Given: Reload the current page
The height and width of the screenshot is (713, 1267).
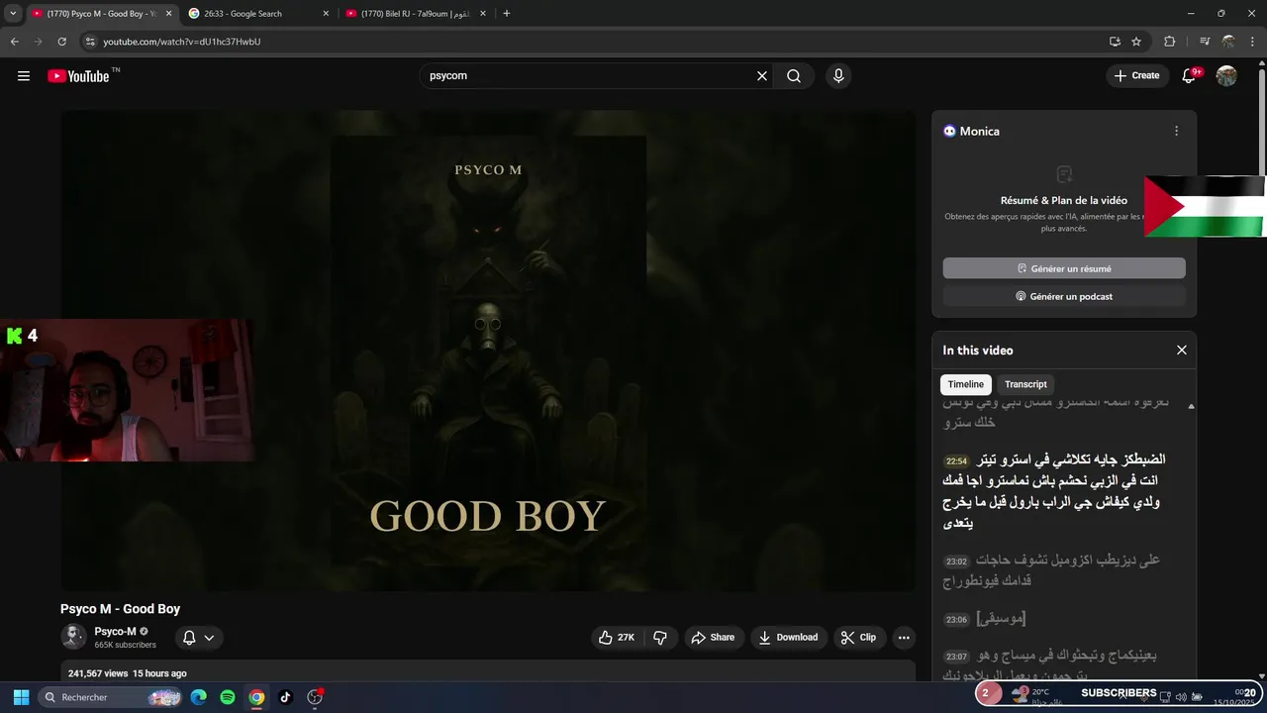Looking at the screenshot, I should click(x=61, y=42).
